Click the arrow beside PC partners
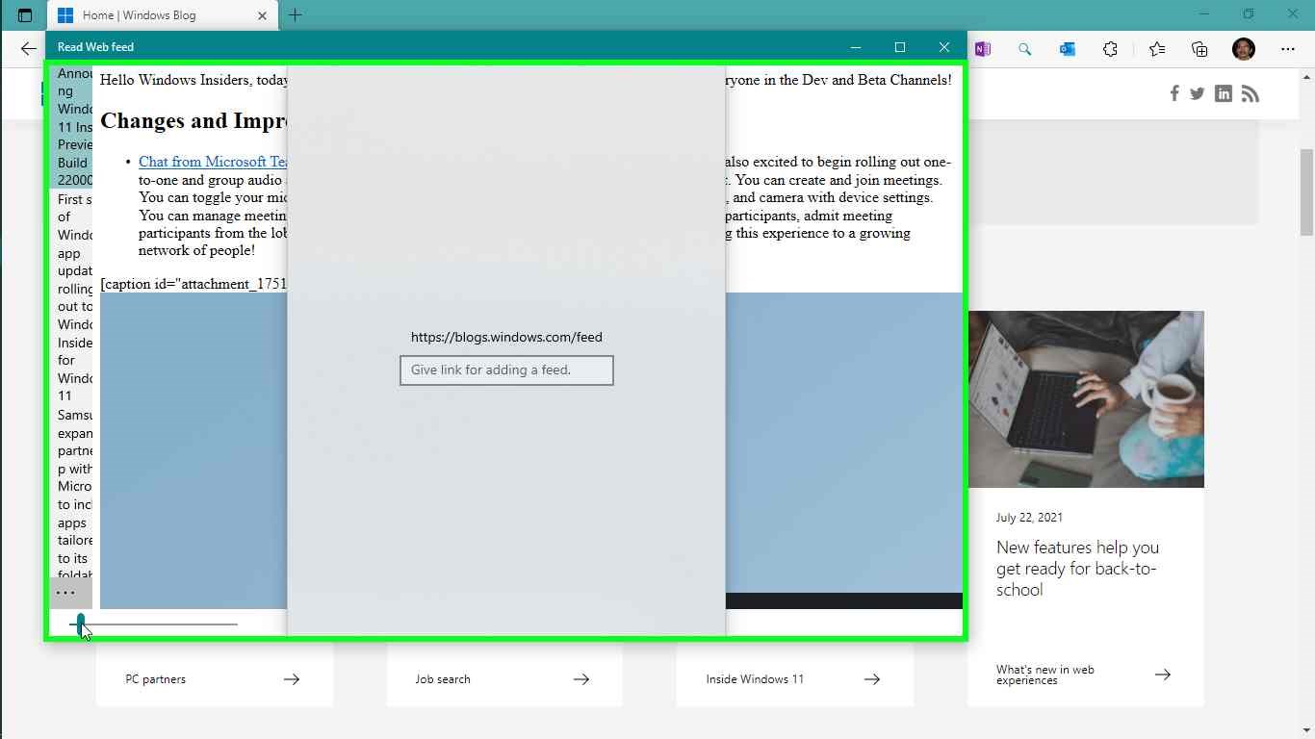The width and height of the screenshot is (1315, 739). click(x=292, y=679)
